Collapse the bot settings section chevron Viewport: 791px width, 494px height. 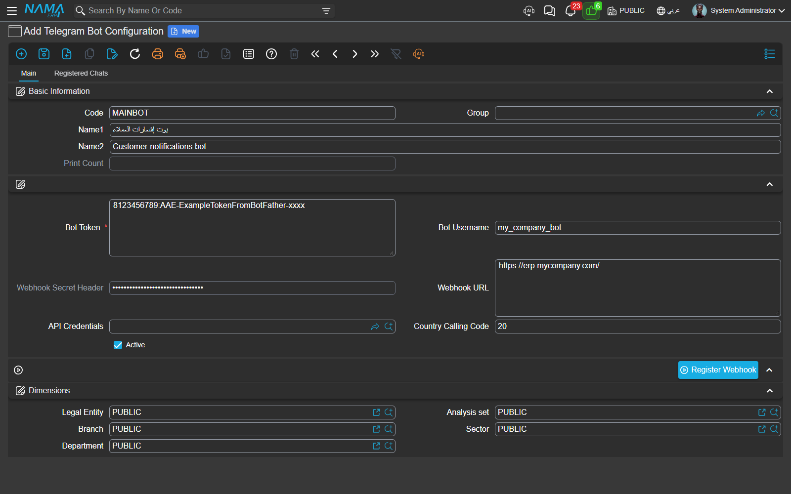click(769, 184)
